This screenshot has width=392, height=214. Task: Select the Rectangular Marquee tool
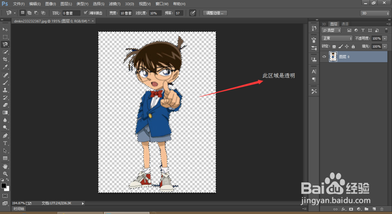tap(5, 37)
